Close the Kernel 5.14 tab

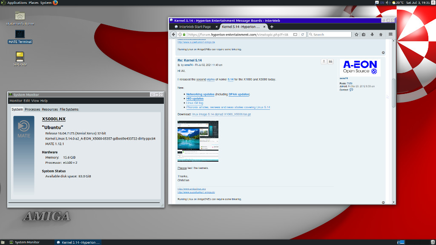[264, 27]
